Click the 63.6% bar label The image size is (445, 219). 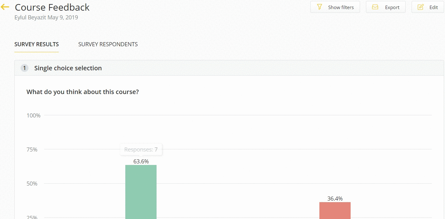(141, 162)
